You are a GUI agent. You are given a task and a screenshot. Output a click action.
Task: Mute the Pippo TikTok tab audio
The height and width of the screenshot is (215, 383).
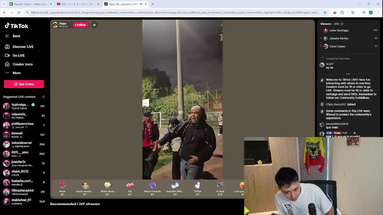pyautogui.click(x=141, y=4)
